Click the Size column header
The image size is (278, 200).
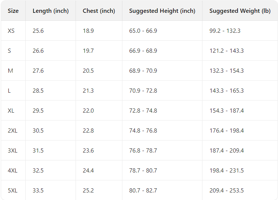click(13, 11)
